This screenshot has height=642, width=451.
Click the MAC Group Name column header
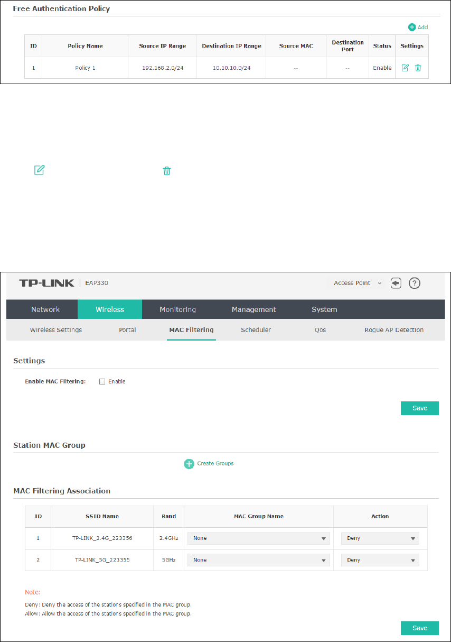pyautogui.click(x=259, y=517)
